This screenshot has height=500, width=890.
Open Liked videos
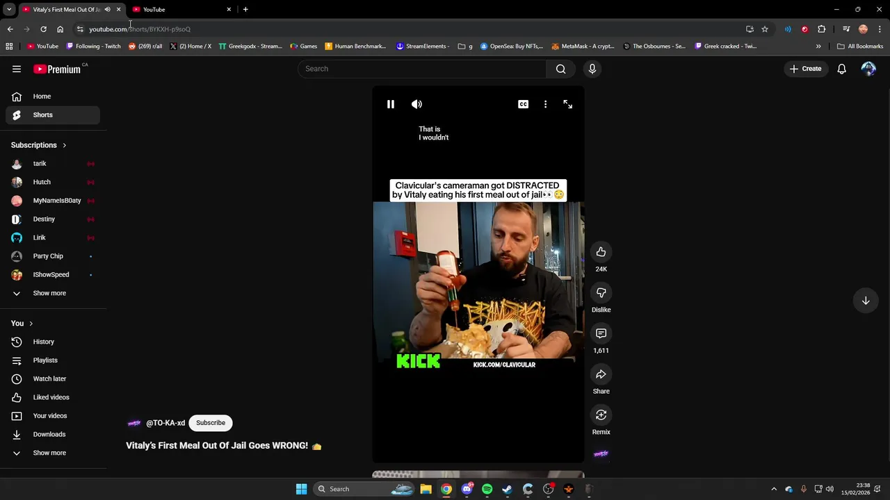(x=53, y=397)
